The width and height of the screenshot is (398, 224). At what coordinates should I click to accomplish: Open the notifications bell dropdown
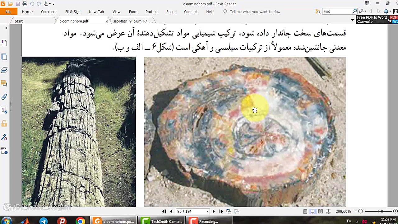(387, 11)
